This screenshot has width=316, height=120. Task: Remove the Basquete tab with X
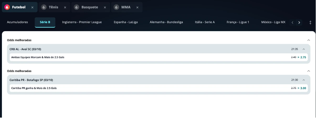(105, 7)
